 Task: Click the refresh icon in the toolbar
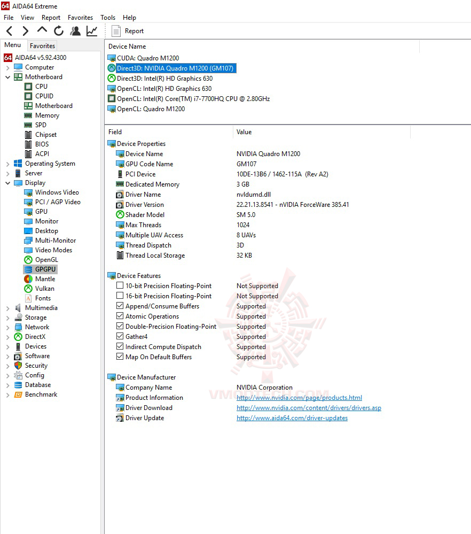pyautogui.click(x=58, y=30)
